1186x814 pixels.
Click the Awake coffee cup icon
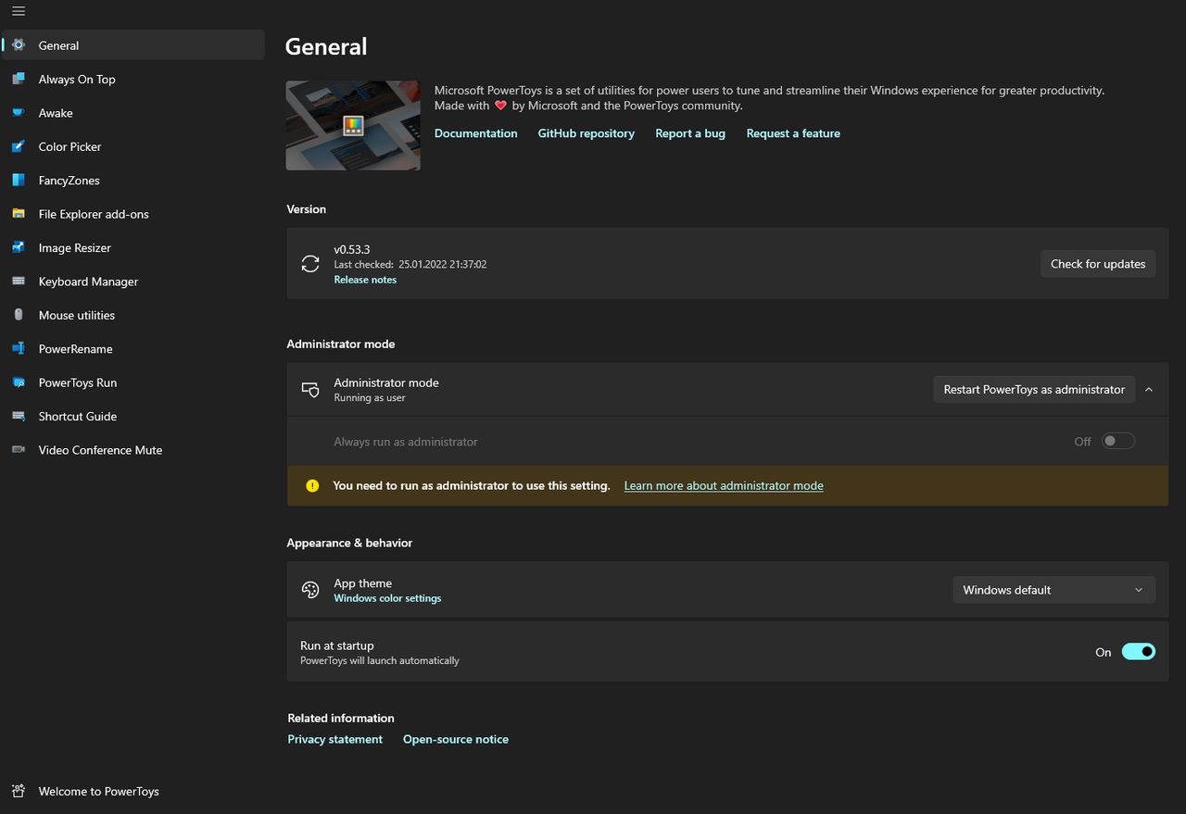coord(19,112)
